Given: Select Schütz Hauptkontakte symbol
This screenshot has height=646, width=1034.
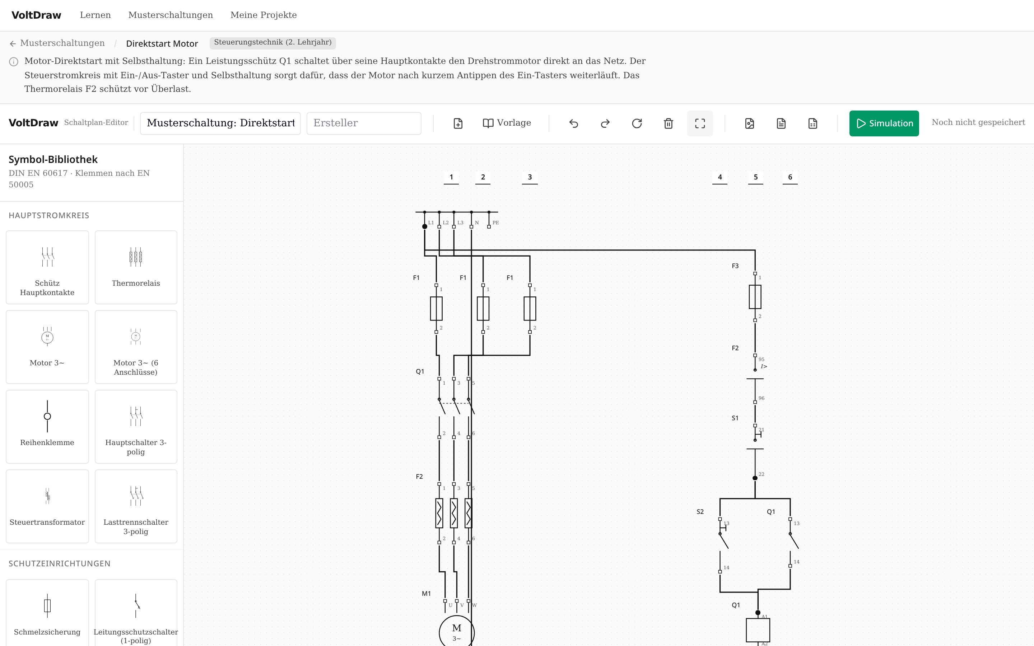Looking at the screenshot, I should coord(47,267).
